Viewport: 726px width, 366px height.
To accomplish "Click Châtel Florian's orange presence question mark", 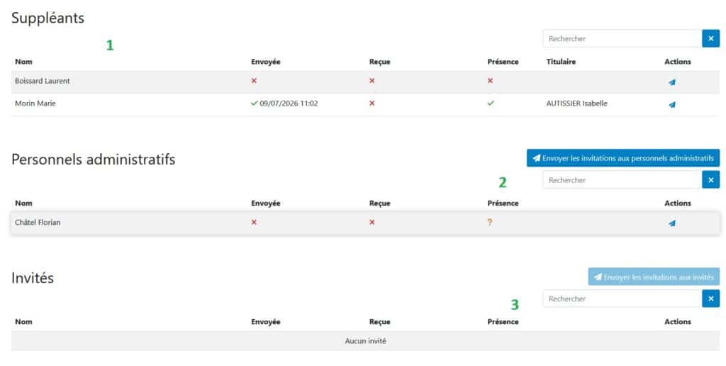I will [x=490, y=223].
